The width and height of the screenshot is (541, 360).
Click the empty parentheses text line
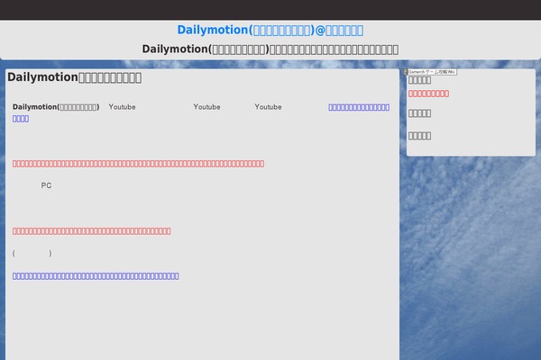[x=32, y=253]
